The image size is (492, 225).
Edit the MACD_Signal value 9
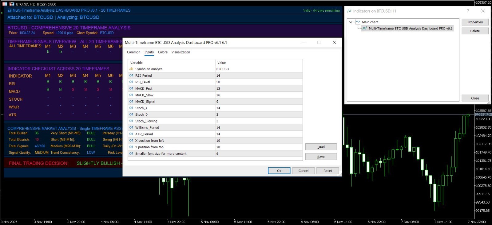pos(259,102)
